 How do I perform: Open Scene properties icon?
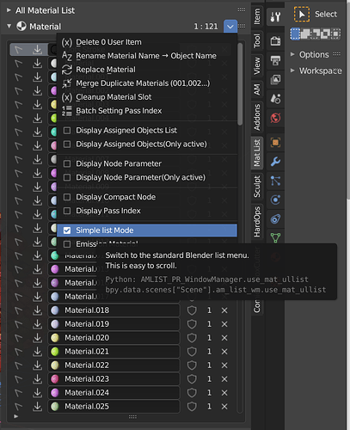click(x=275, y=99)
